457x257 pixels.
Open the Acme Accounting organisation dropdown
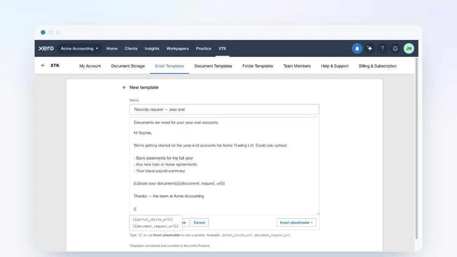pyautogui.click(x=80, y=48)
